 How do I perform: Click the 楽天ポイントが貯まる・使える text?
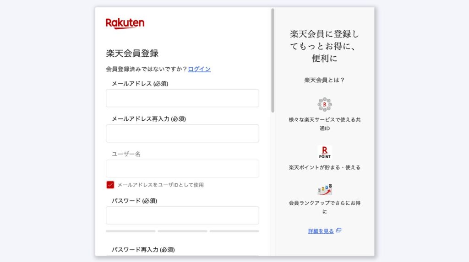pos(324,167)
